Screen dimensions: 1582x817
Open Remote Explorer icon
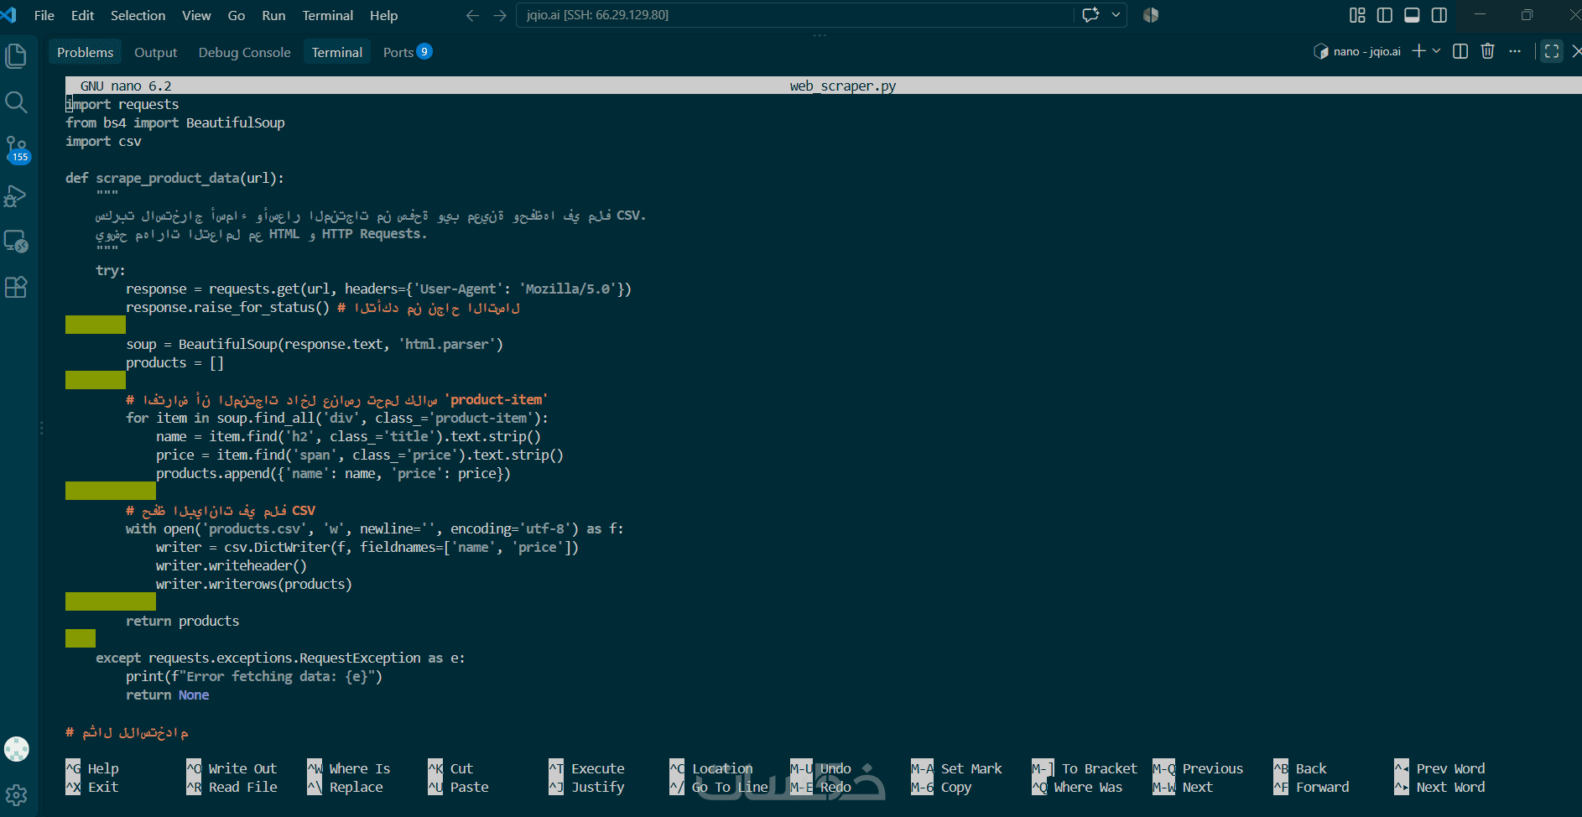click(16, 242)
